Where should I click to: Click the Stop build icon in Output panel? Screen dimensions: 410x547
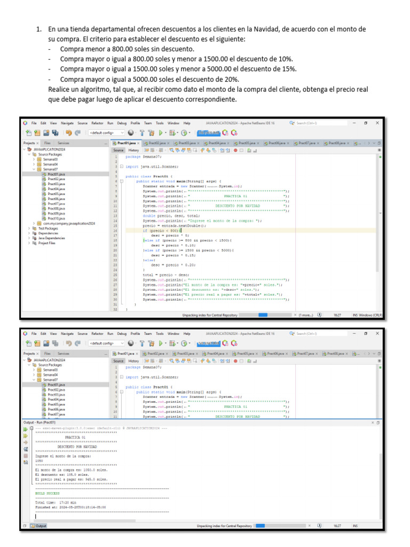click(x=26, y=456)
